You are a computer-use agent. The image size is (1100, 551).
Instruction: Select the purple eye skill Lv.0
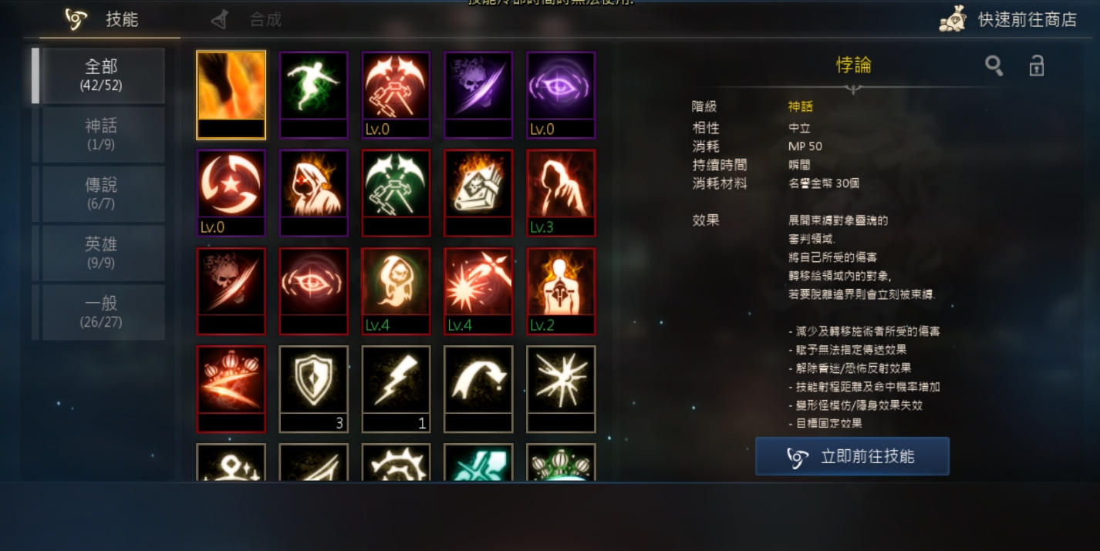pyautogui.click(x=561, y=95)
